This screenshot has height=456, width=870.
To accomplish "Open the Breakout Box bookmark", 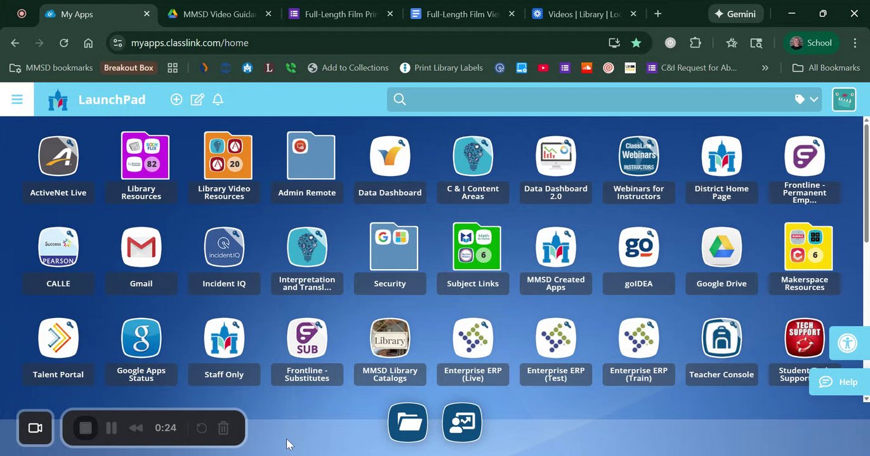I will (x=129, y=68).
